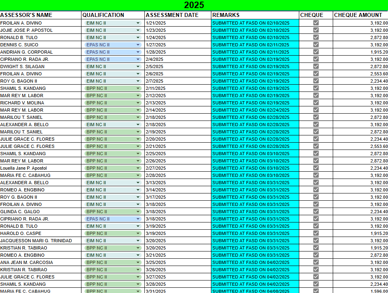Select the name cell Louella Jane P. Apostol
The width and height of the screenshot is (388, 293).
pos(41,168)
